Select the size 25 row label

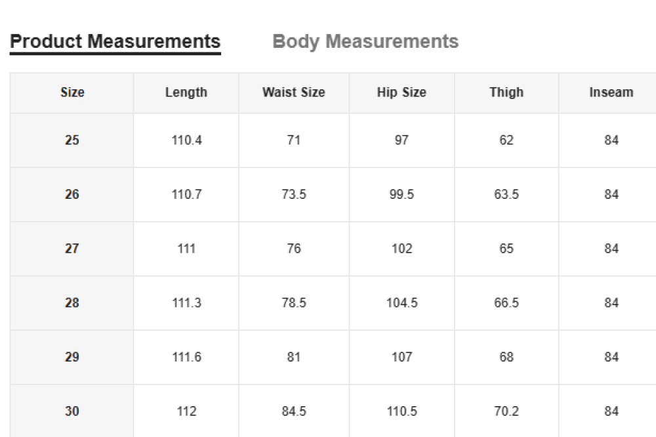click(72, 140)
